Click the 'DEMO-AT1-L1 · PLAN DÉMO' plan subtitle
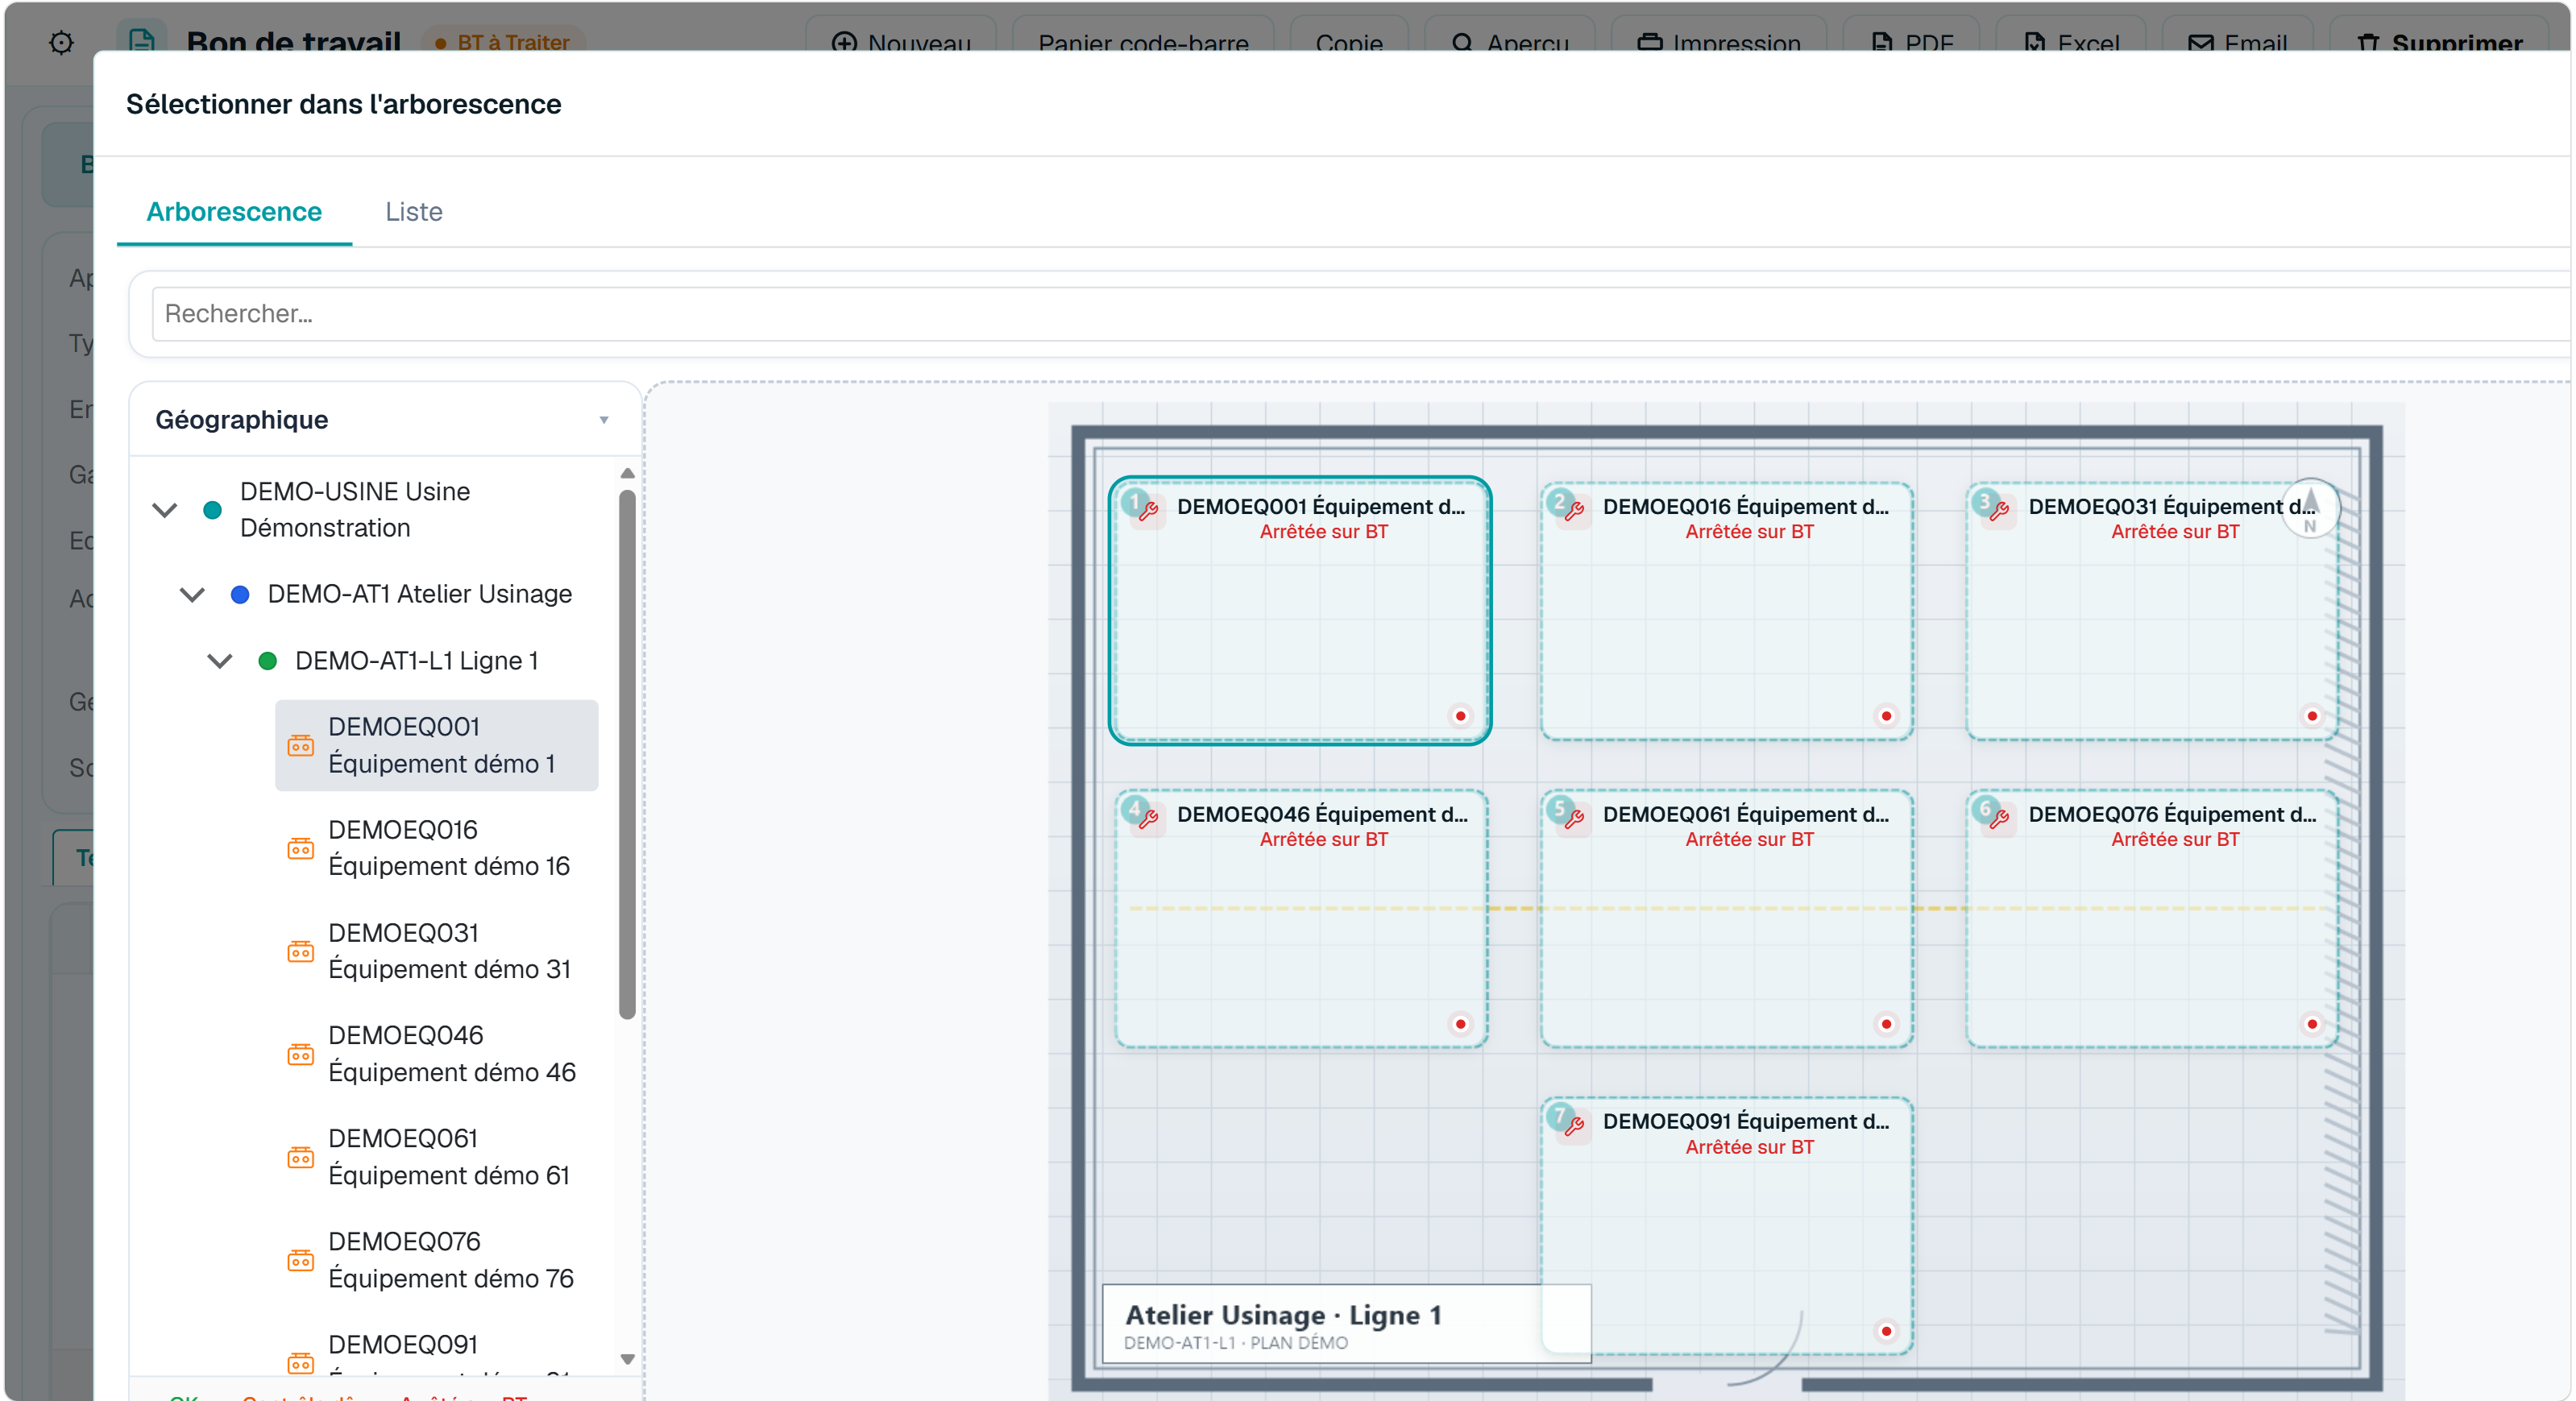The width and height of the screenshot is (2576, 1401). pos(1236,1343)
